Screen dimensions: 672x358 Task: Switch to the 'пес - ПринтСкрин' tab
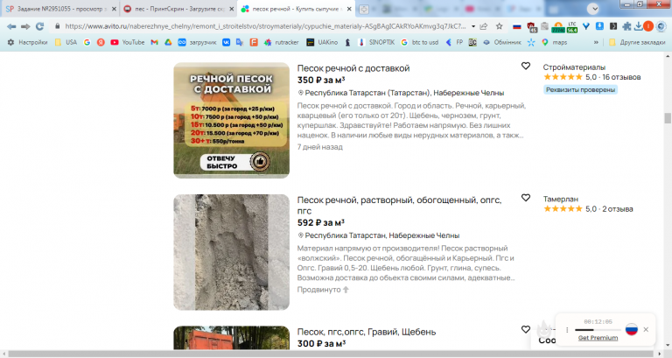click(x=176, y=9)
